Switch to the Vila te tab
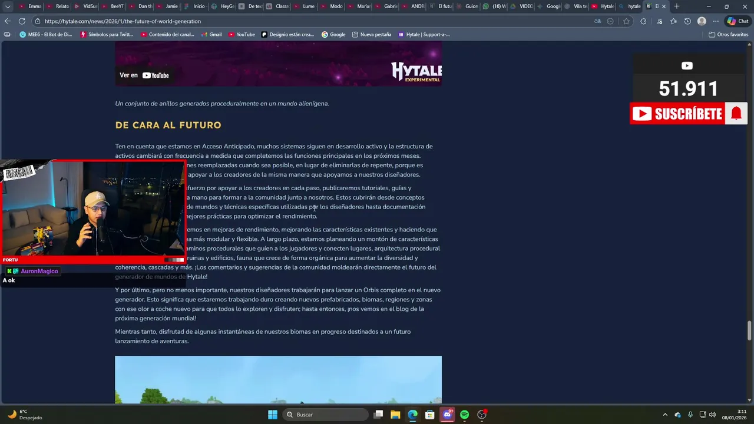Image resolution: width=754 pixels, height=424 pixels. tap(577, 6)
